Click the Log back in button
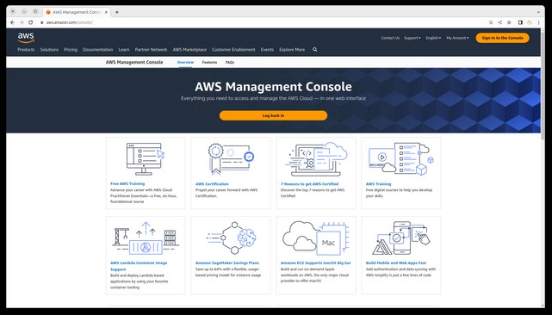The height and width of the screenshot is (315, 552). click(273, 115)
